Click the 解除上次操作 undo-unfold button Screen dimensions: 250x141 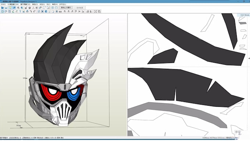pos(66,7)
